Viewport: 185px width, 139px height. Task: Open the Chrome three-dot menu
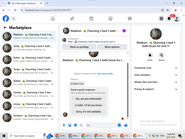[x=181, y=10]
